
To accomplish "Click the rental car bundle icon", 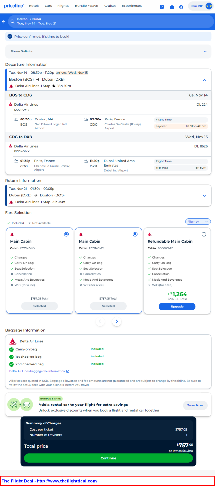I will (27, 405).
